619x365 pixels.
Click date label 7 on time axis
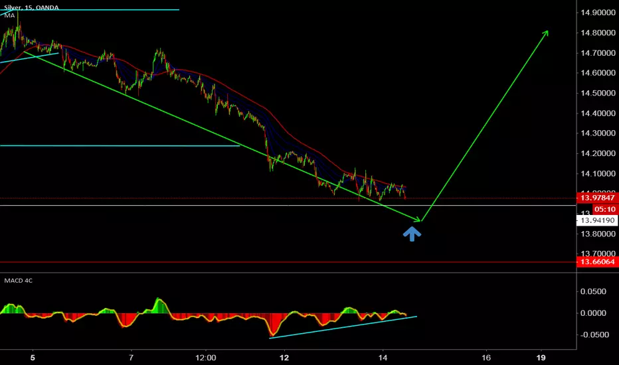coord(131,358)
